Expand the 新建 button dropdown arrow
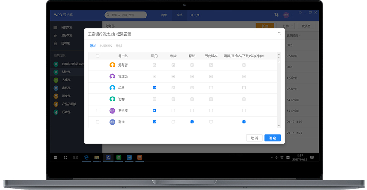 [271, 26]
